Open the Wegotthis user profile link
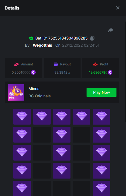The image size is (126, 196). coord(42,45)
